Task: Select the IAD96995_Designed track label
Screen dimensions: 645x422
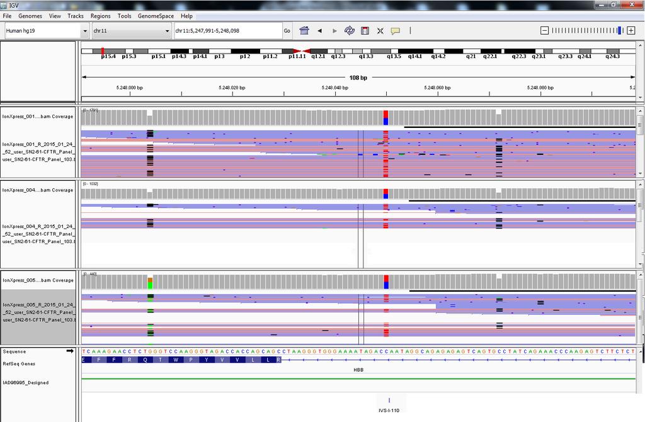Action: (x=25, y=382)
